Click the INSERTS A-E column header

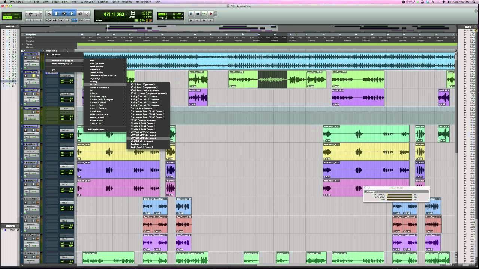click(x=52, y=50)
